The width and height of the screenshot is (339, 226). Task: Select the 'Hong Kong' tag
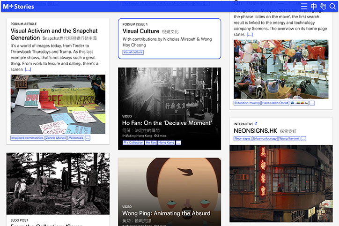coord(166,143)
